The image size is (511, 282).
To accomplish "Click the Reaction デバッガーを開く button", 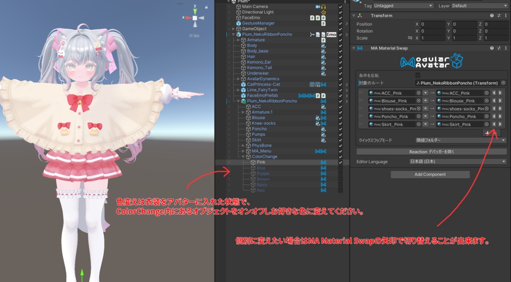I will pos(432,152).
